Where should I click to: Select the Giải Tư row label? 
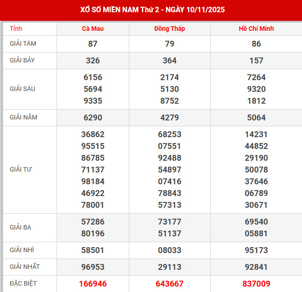point(21,169)
